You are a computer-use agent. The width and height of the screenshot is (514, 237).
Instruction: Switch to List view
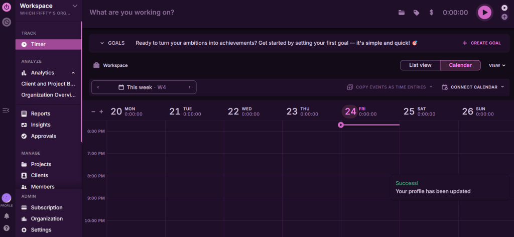click(x=420, y=65)
